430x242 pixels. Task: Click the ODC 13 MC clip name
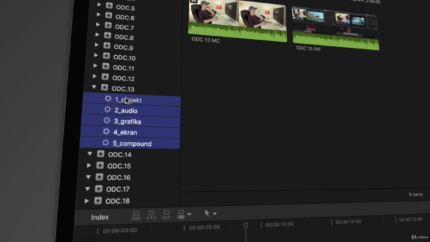(x=206, y=40)
